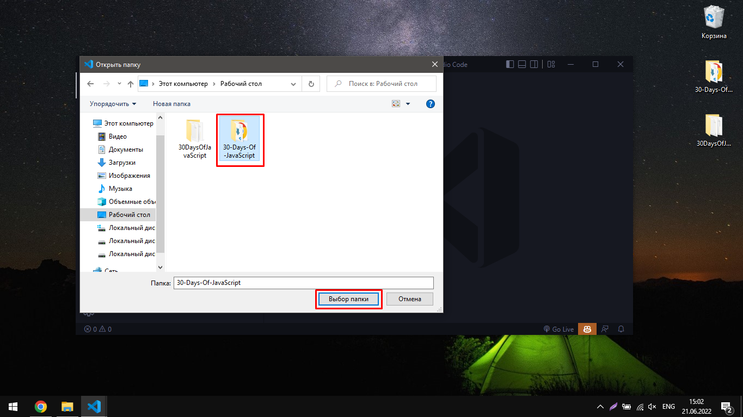Open the view mode dropdown arrow
The image size is (743, 417).
pos(408,104)
